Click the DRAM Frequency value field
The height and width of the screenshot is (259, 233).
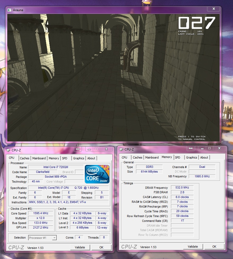[x=182, y=188]
